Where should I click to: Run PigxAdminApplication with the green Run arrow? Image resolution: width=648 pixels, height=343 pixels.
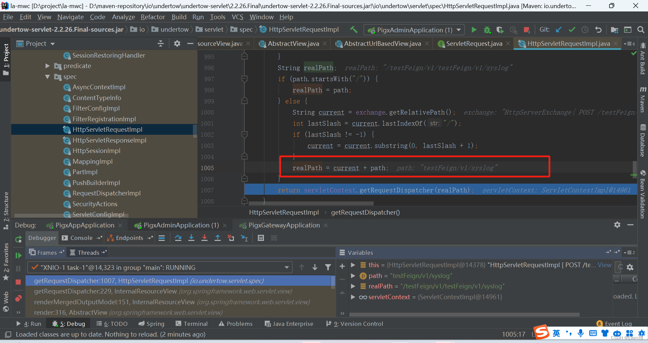pyautogui.click(x=474, y=30)
